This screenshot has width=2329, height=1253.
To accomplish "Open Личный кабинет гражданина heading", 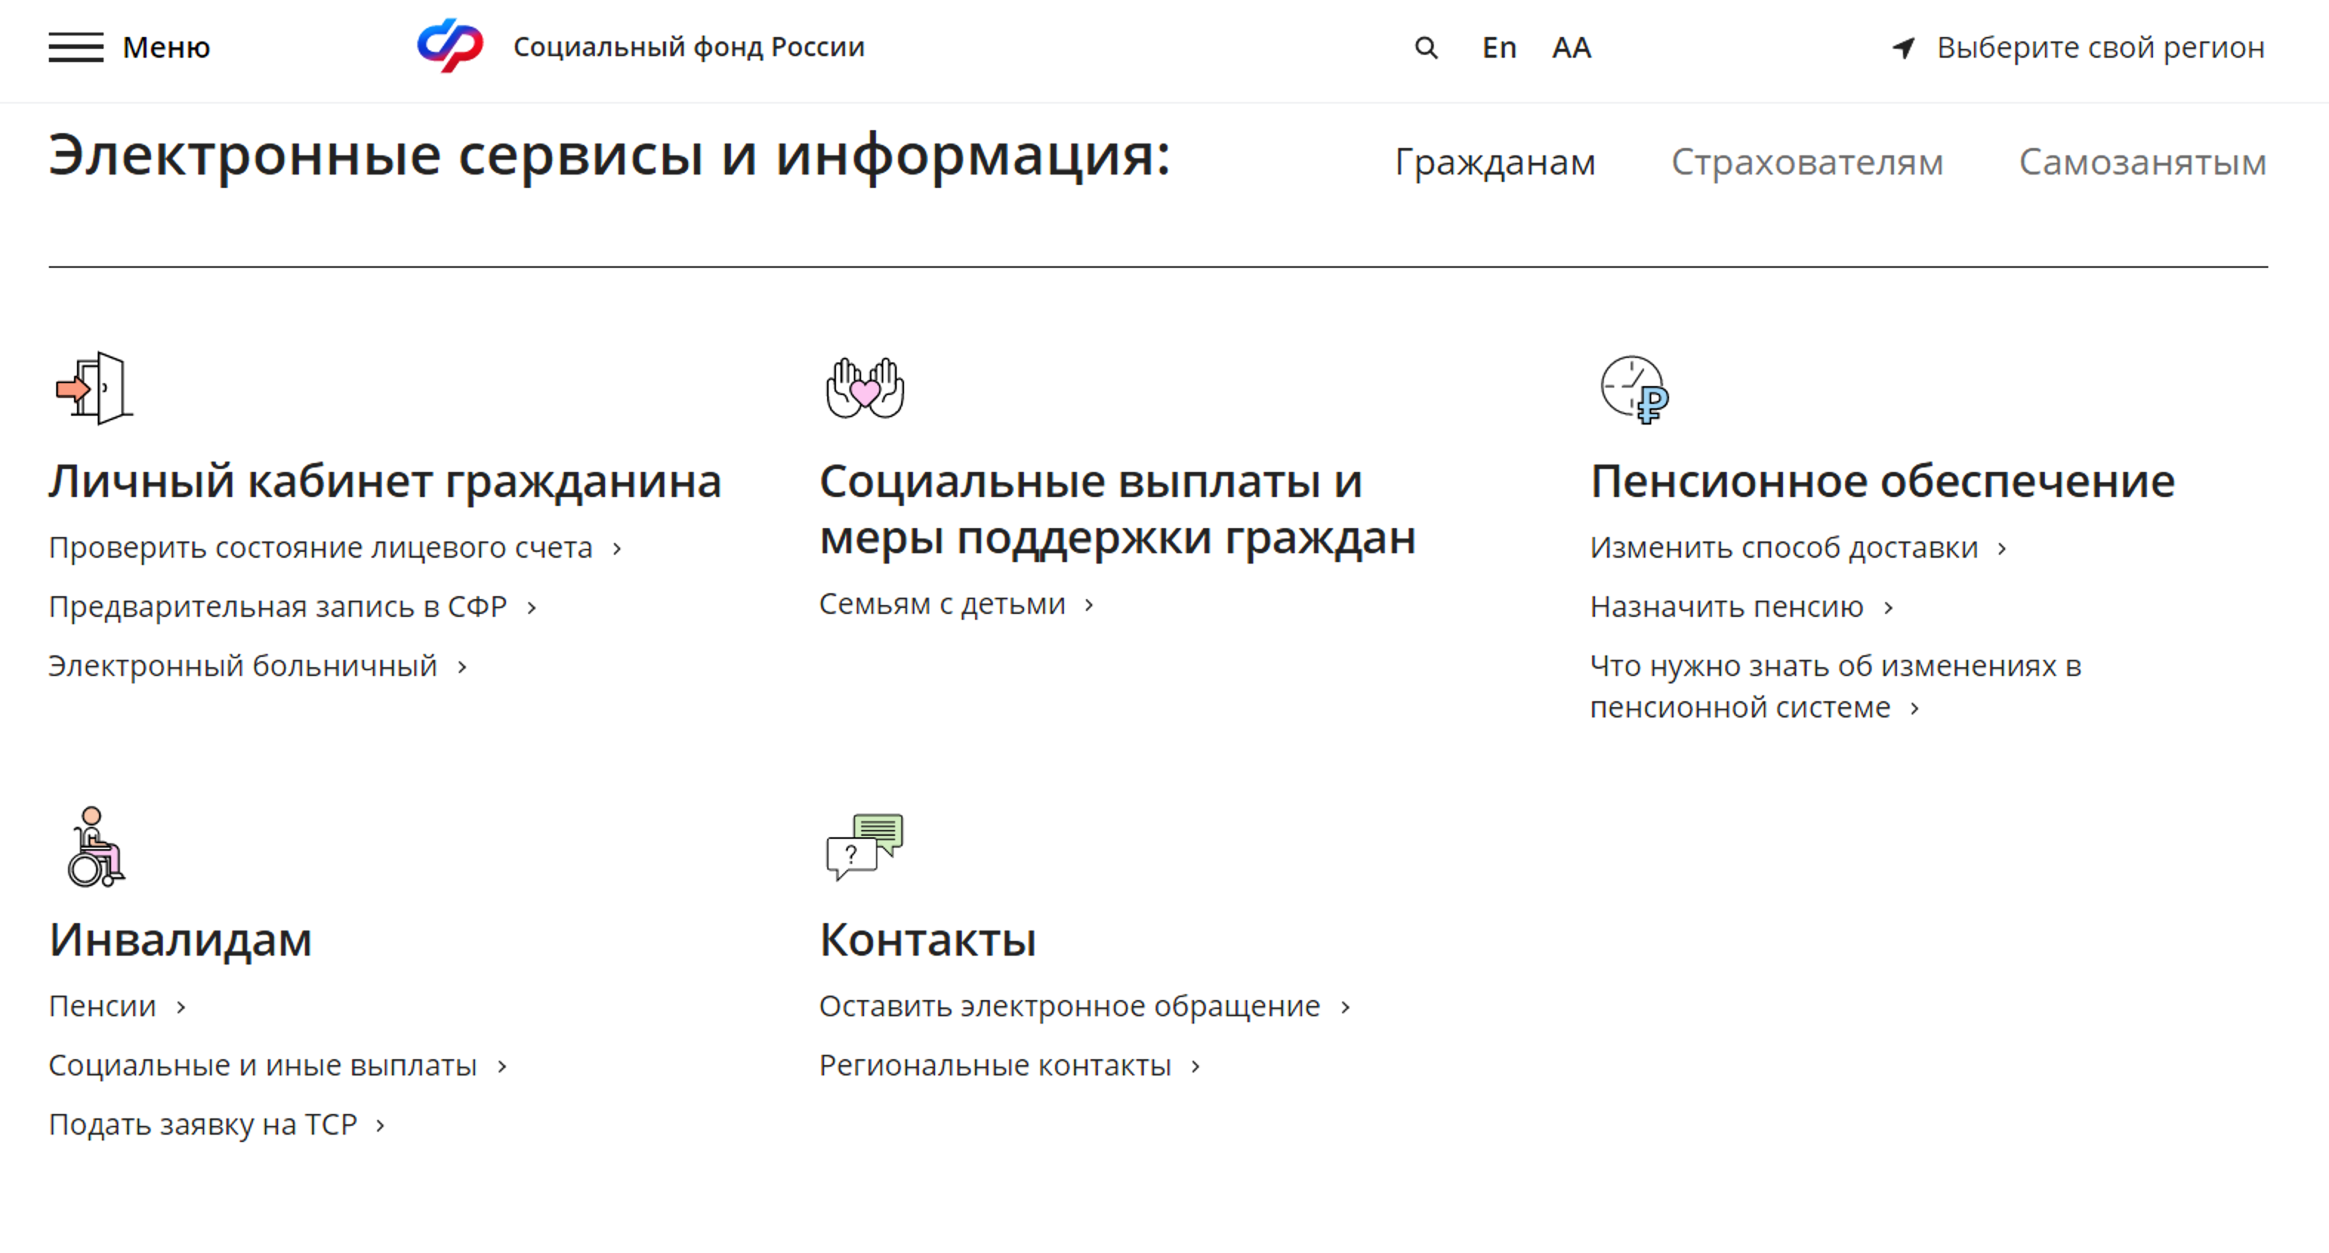I will 385,481.
